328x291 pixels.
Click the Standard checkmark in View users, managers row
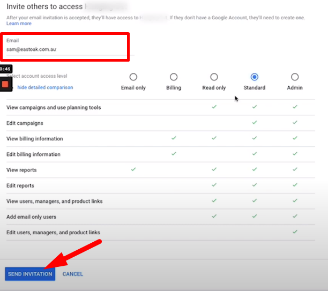pyautogui.click(x=255, y=200)
